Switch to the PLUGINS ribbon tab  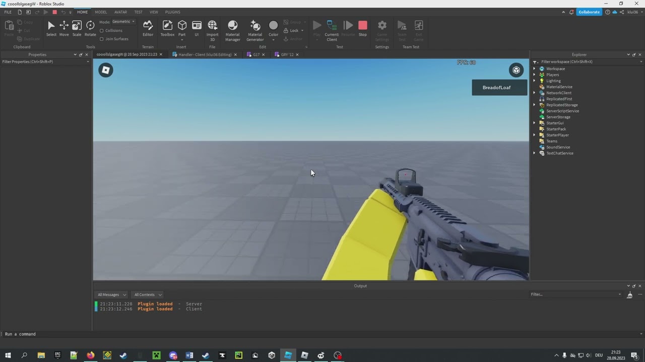(x=172, y=12)
